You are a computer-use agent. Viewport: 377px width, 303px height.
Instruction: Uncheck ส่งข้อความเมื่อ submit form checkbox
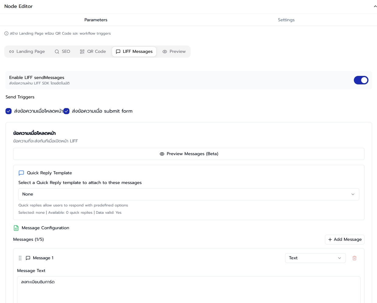(x=66, y=111)
